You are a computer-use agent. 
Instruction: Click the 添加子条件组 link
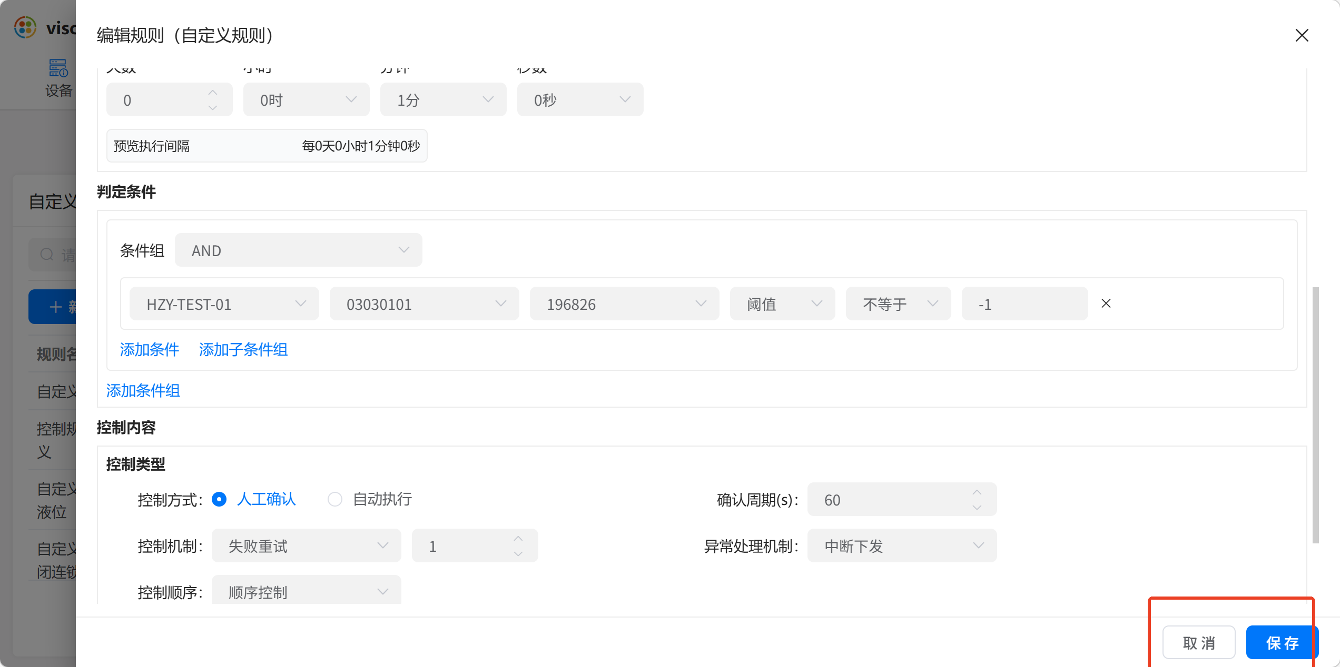[243, 349]
